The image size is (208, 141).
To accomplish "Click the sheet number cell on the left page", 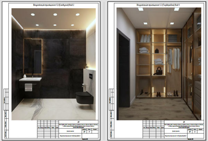I will 89,132.
